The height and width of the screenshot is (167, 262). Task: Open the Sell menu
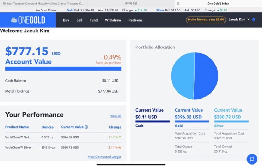tap(79, 20)
